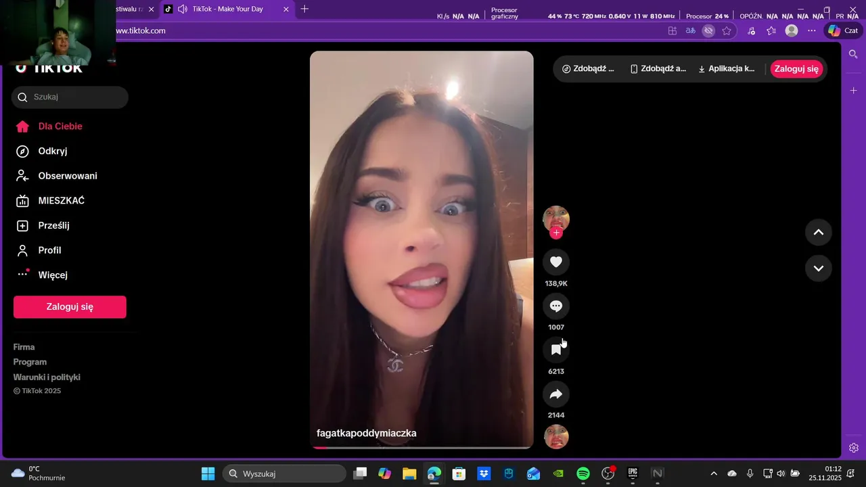
Task: Open creator avatar above the like button
Action: [x=556, y=218]
